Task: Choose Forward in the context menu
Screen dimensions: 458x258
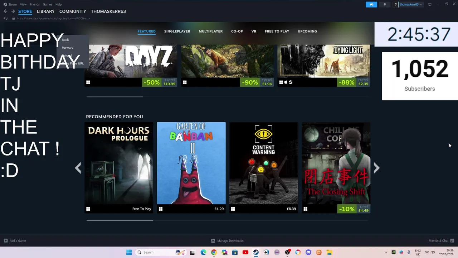Action: tap(68, 48)
